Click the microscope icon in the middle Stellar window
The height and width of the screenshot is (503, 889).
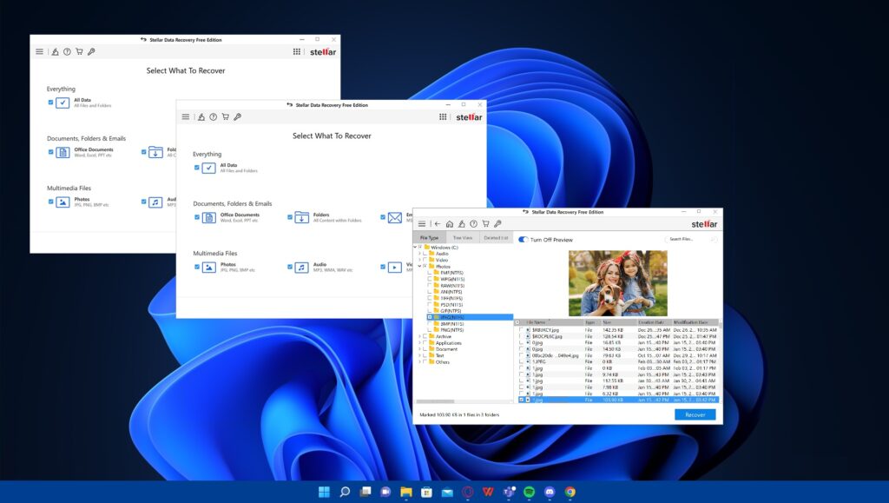coord(201,116)
